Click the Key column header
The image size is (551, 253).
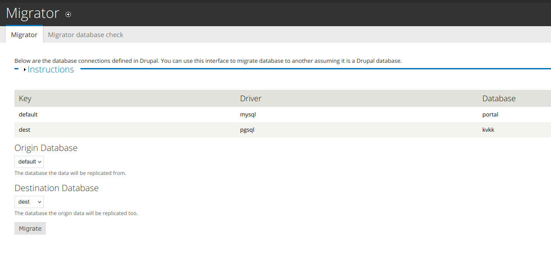pyautogui.click(x=25, y=99)
